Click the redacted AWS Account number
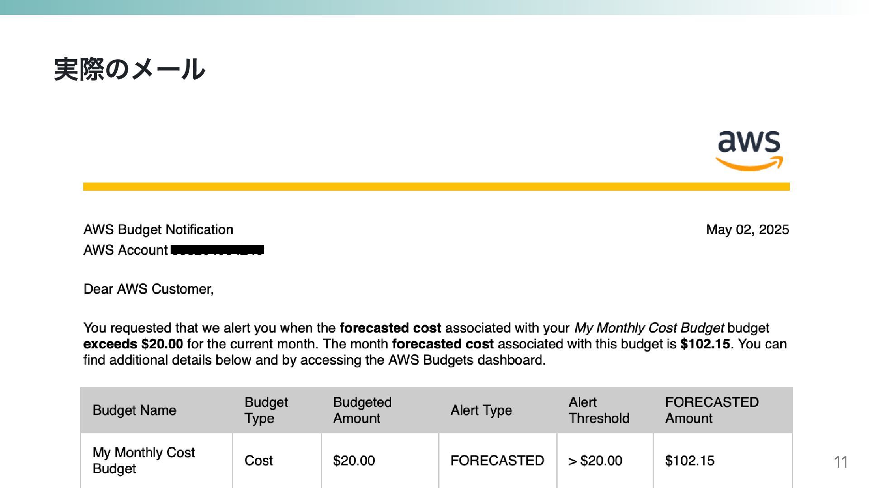869x488 pixels. pos(217,250)
